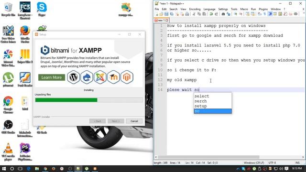306x172 pixels.
Task: Toggle the highlighted Indent Guide icon
Action: click(270, 14)
